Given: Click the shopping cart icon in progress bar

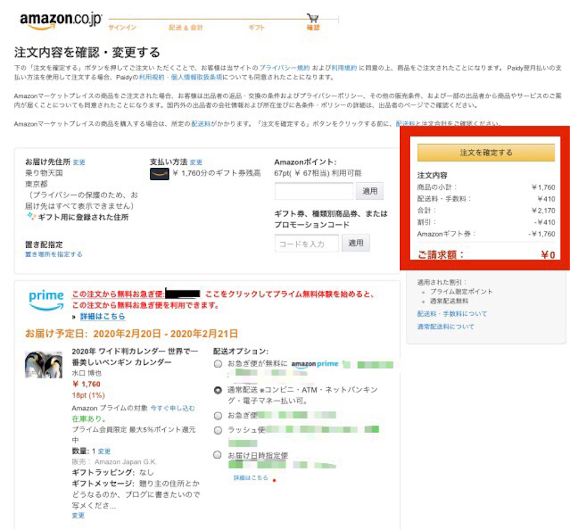Looking at the screenshot, I should [313, 18].
